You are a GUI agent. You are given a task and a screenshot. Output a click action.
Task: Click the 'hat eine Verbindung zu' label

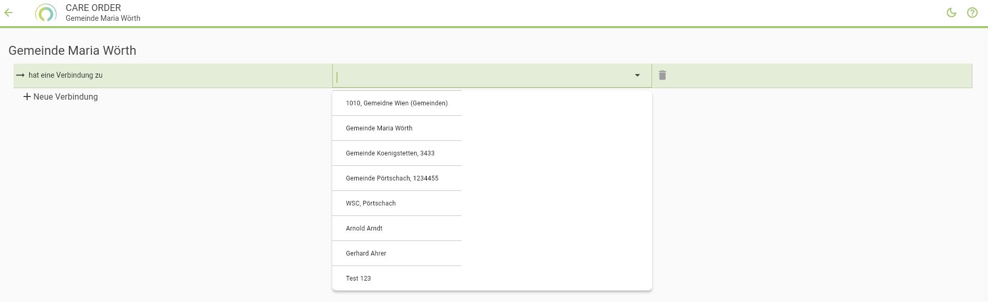pyautogui.click(x=66, y=75)
